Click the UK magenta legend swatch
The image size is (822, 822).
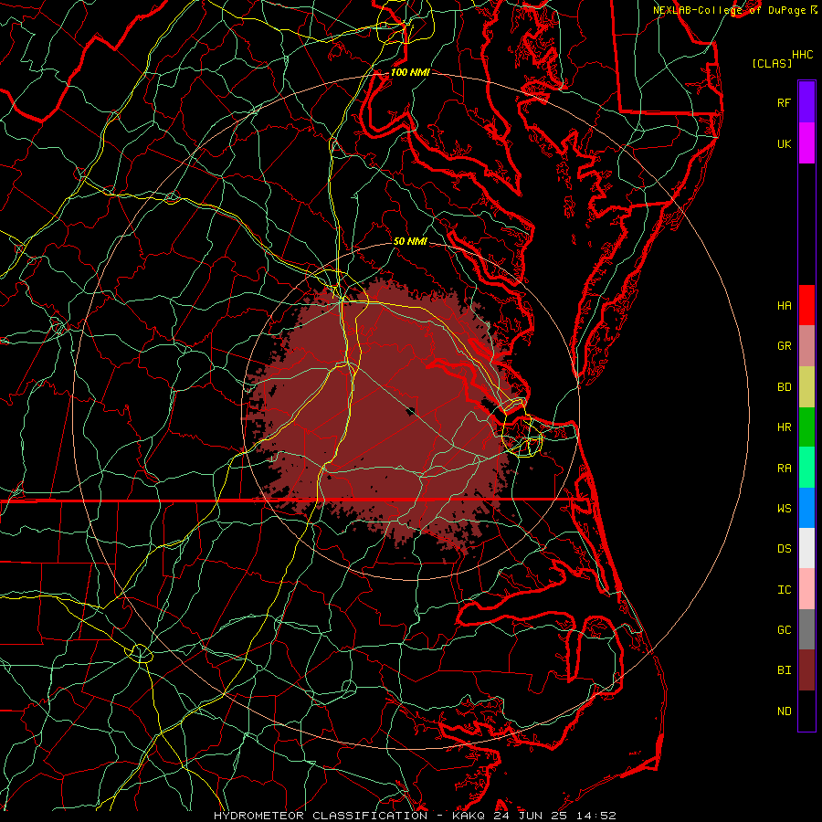coord(806,143)
